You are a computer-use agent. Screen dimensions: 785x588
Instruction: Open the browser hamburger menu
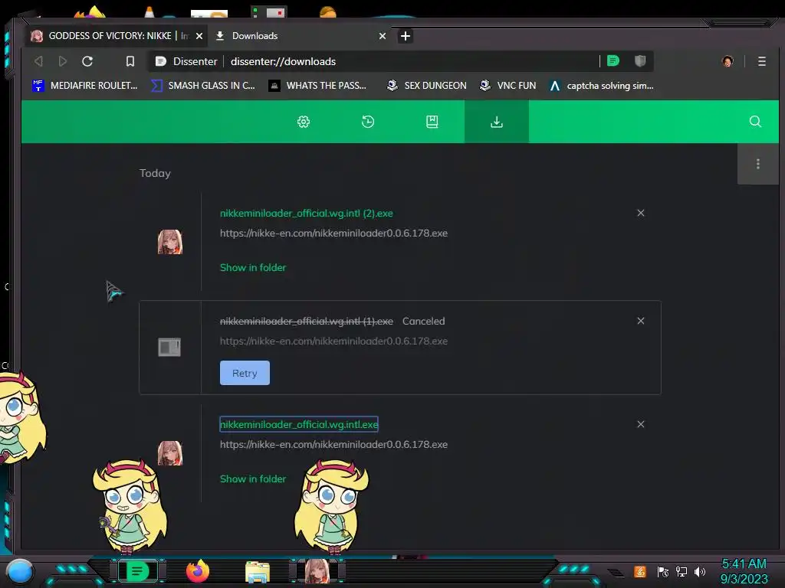tap(762, 61)
